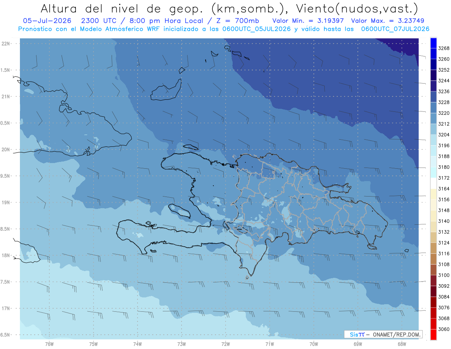Click the '20N' latitude label
The width and height of the screenshot is (451, 349).
pyautogui.click(x=6, y=149)
